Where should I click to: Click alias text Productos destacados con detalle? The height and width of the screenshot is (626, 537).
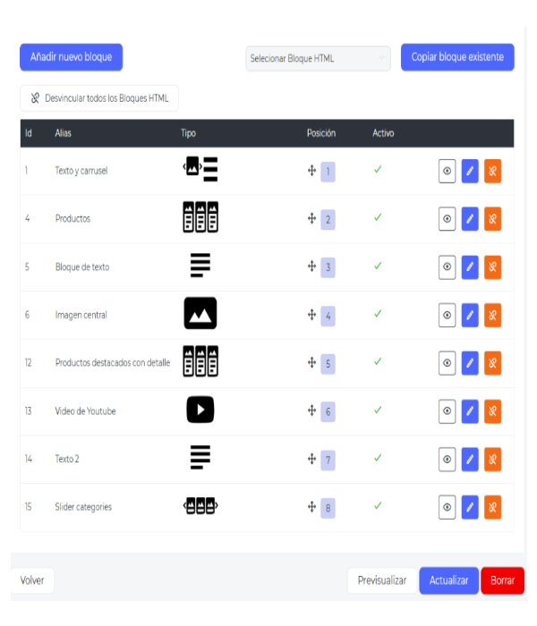pos(113,362)
